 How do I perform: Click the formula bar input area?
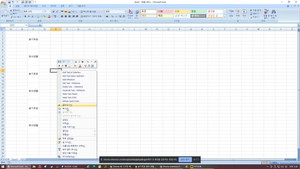point(169,25)
